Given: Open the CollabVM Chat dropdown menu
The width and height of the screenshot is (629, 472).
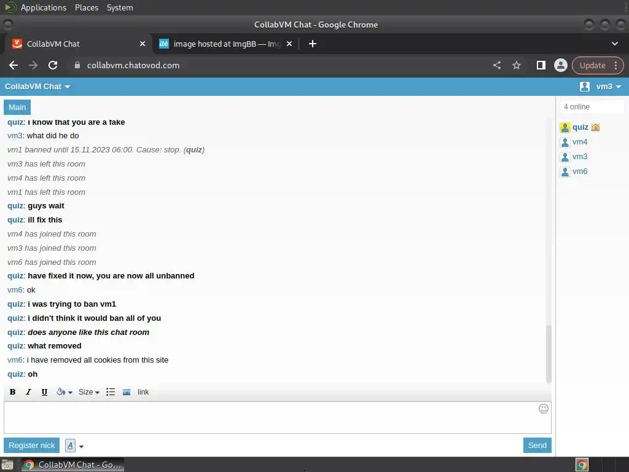Looking at the screenshot, I should [37, 87].
